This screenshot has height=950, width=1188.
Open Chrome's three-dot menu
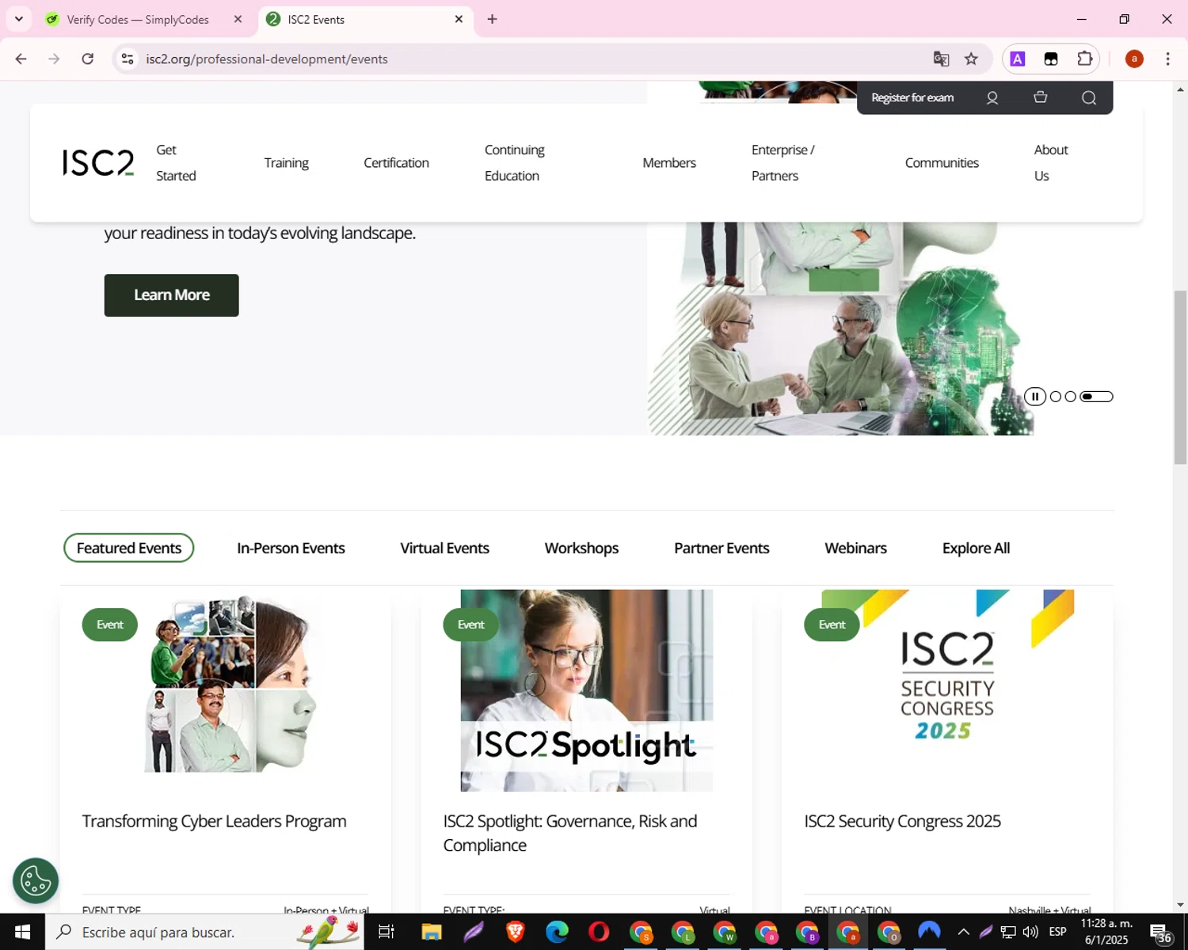click(1167, 59)
